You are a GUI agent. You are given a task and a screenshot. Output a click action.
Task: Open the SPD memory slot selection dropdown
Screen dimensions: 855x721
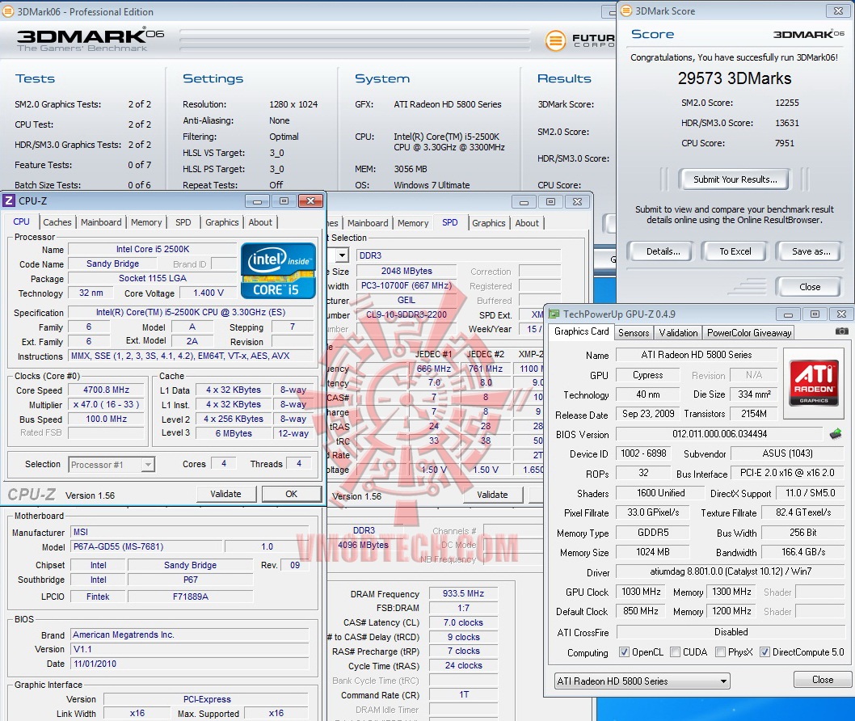[342, 255]
